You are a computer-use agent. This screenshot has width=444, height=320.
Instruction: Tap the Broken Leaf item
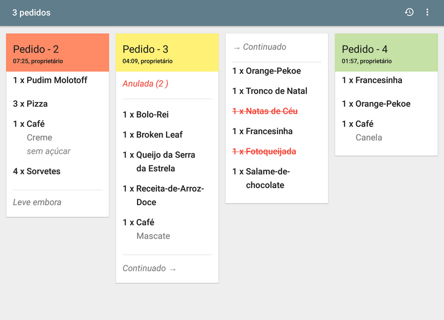pyautogui.click(x=153, y=135)
